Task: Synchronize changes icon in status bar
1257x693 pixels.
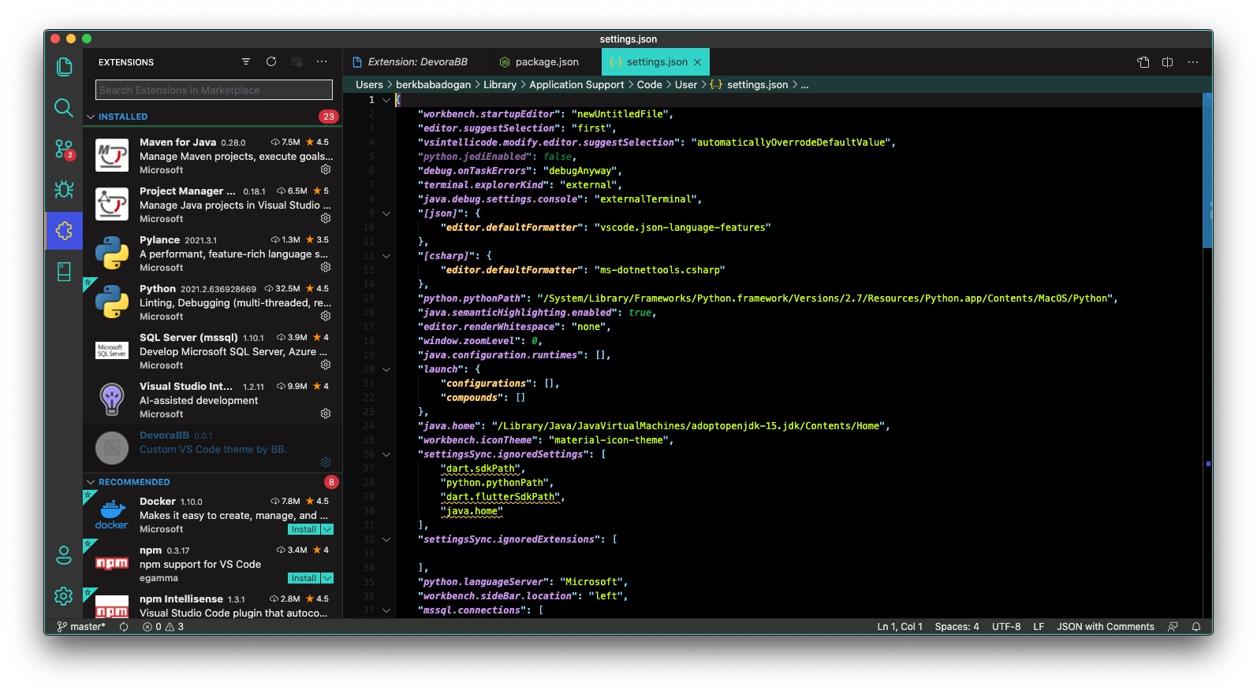Action: pyautogui.click(x=124, y=627)
